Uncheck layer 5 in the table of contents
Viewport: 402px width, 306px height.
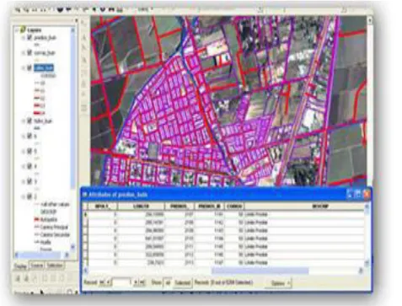29,151
